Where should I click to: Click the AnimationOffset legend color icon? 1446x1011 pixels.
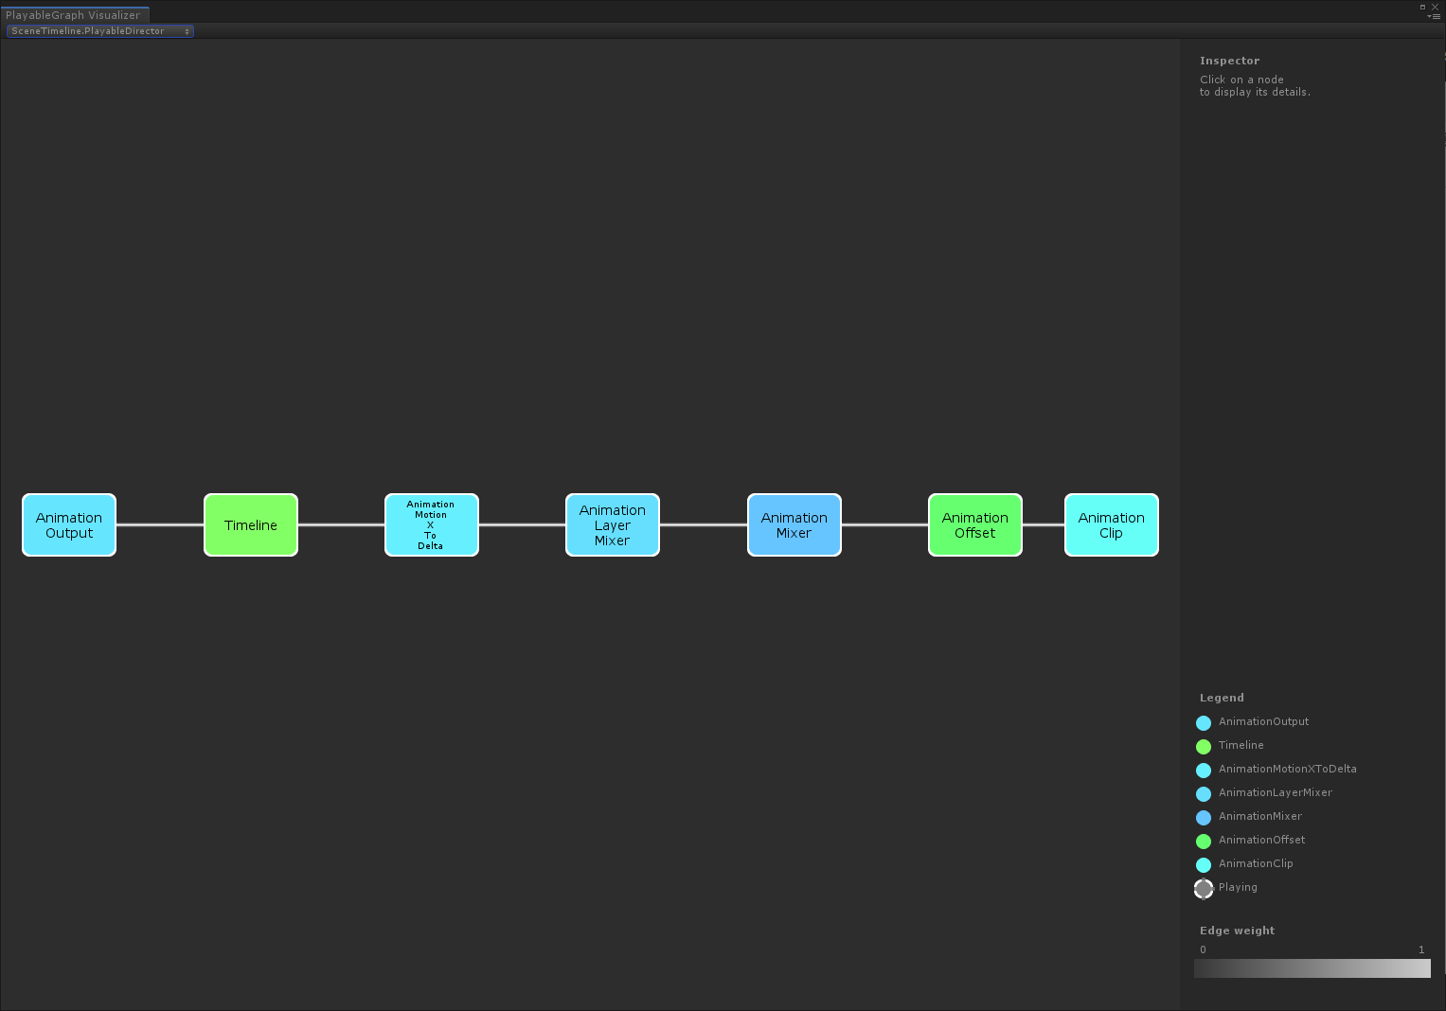click(x=1203, y=841)
